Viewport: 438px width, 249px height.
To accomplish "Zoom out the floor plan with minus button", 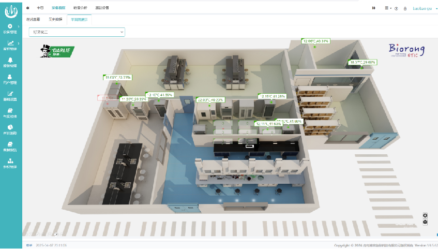I will click(x=425, y=222).
